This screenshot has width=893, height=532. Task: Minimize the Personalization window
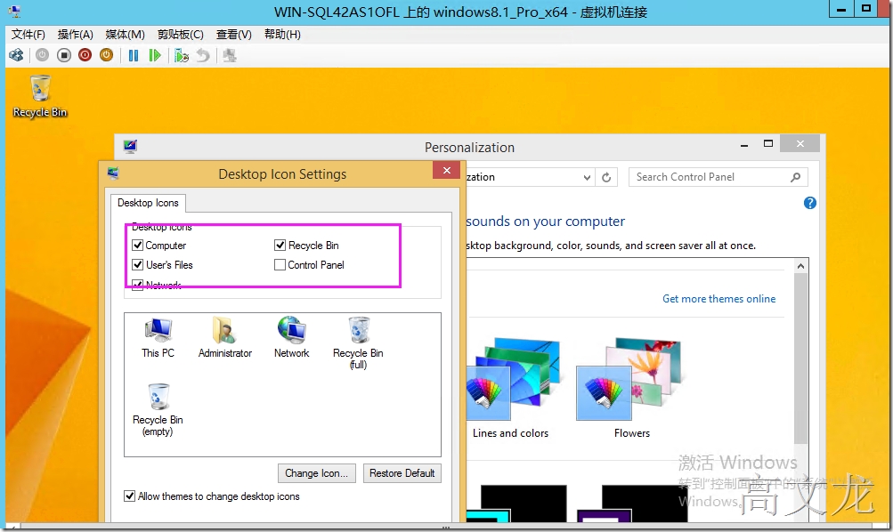743,144
